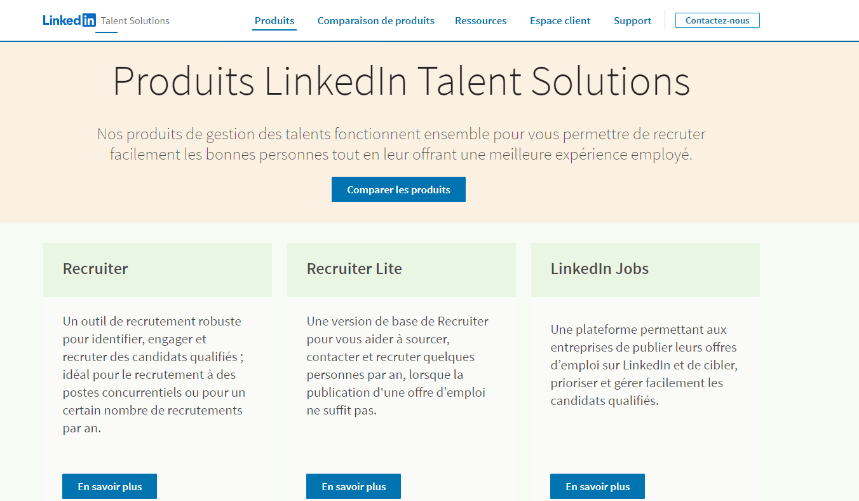
Task: Click the Produits LinkedIn Talent Solutions title
Action: pyautogui.click(x=401, y=82)
